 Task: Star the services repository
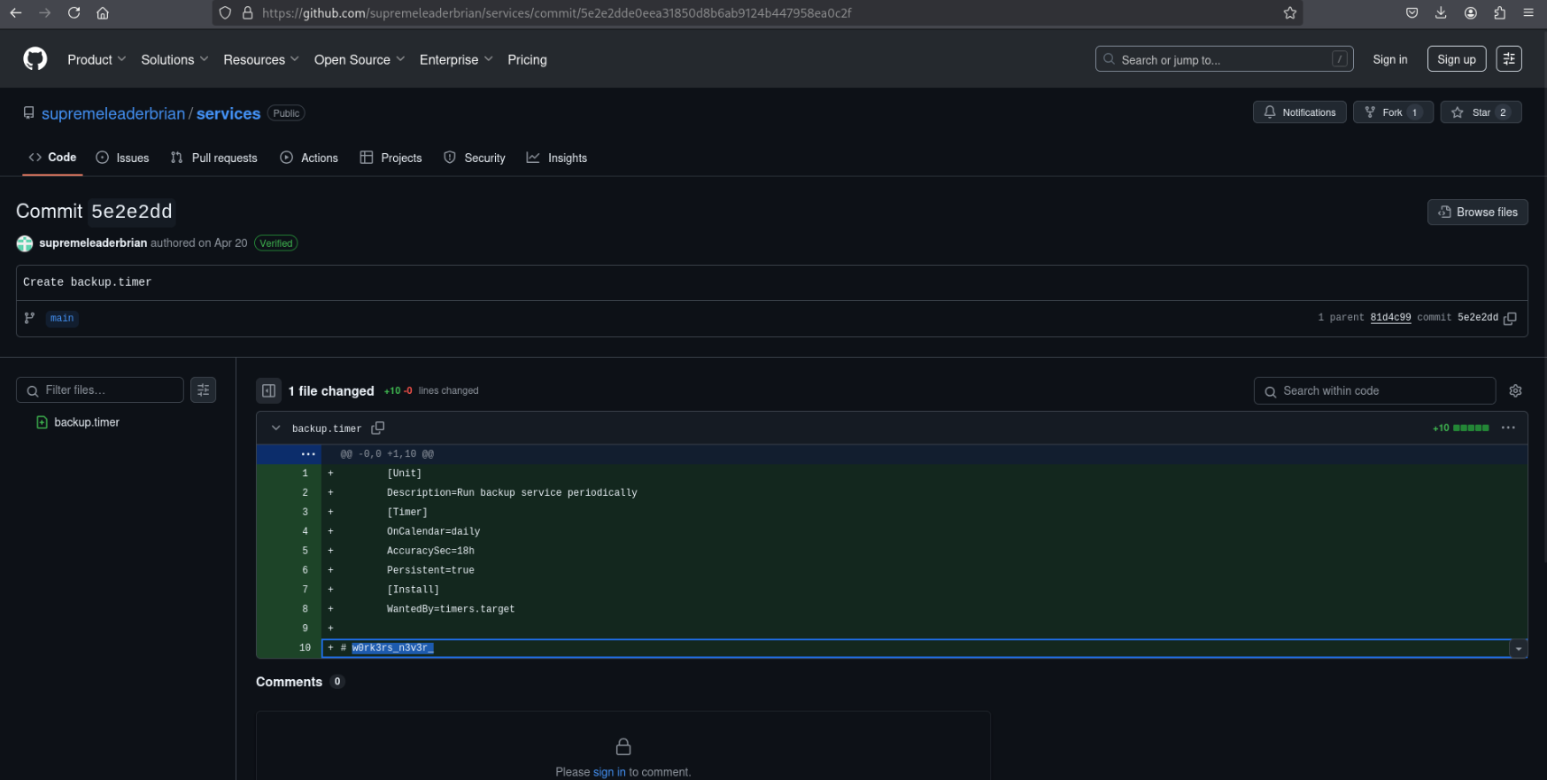coord(1481,112)
